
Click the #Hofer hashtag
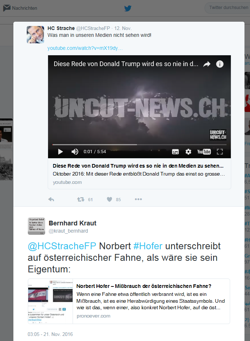(x=148, y=246)
